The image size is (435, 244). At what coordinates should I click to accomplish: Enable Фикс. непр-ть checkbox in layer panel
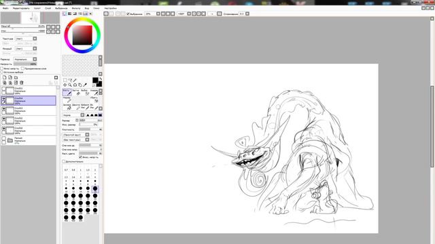point(2,68)
